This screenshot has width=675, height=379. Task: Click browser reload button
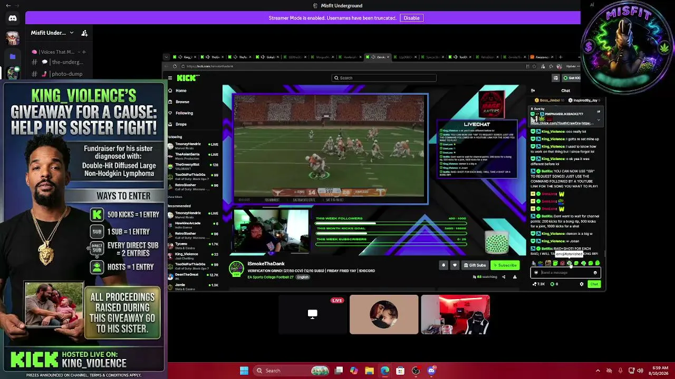pyautogui.click(x=175, y=66)
